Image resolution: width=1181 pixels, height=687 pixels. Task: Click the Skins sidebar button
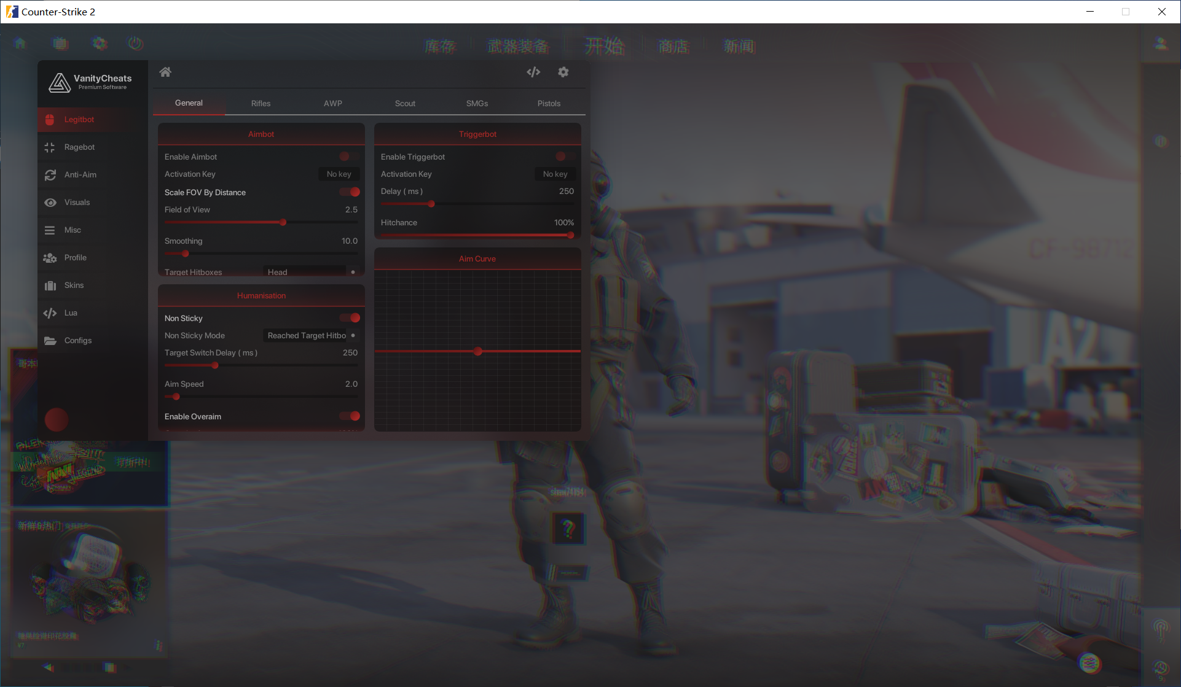pyautogui.click(x=74, y=285)
